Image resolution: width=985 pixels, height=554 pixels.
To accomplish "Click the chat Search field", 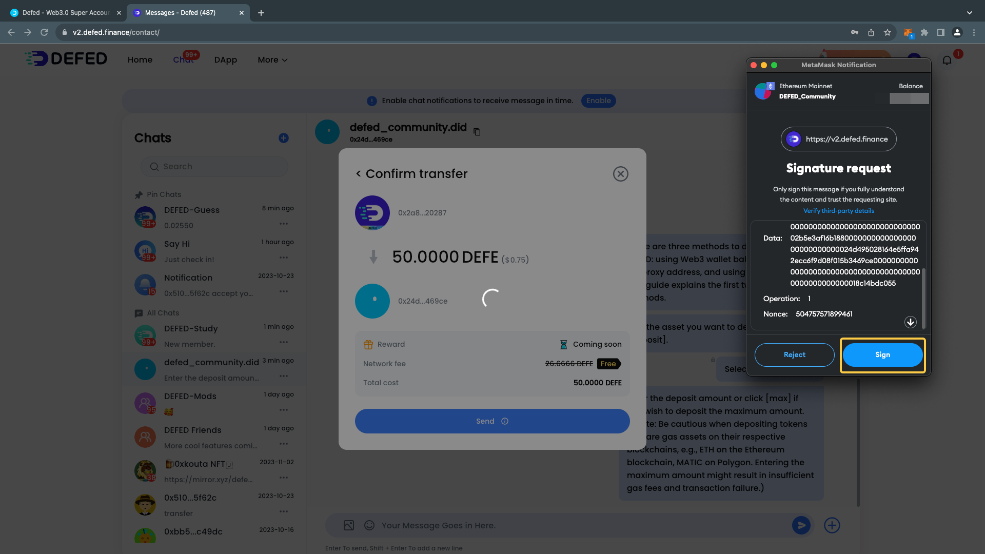I will pyautogui.click(x=215, y=167).
